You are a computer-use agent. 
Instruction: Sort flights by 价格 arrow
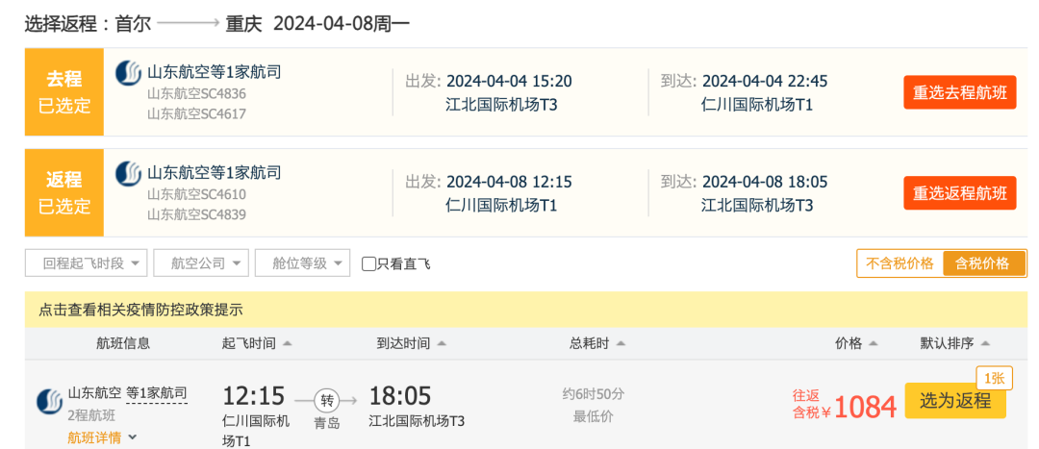(x=873, y=343)
